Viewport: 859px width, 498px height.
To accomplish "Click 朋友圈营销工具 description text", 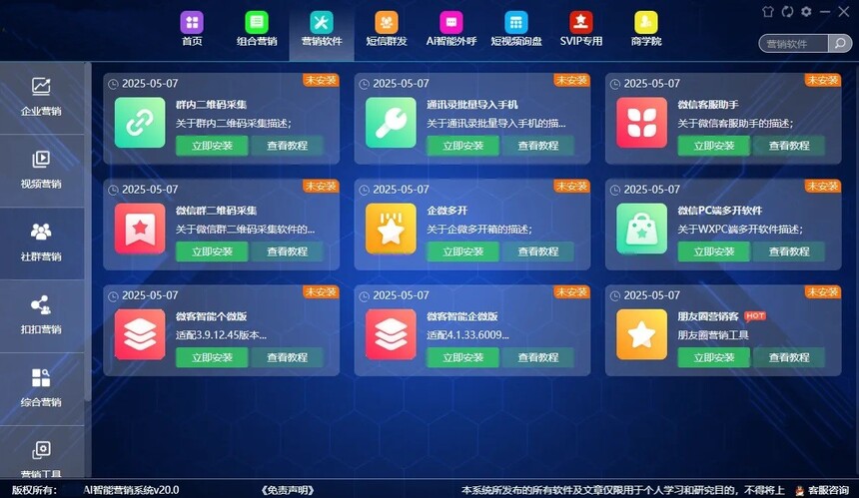I will pyautogui.click(x=713, y=335).
